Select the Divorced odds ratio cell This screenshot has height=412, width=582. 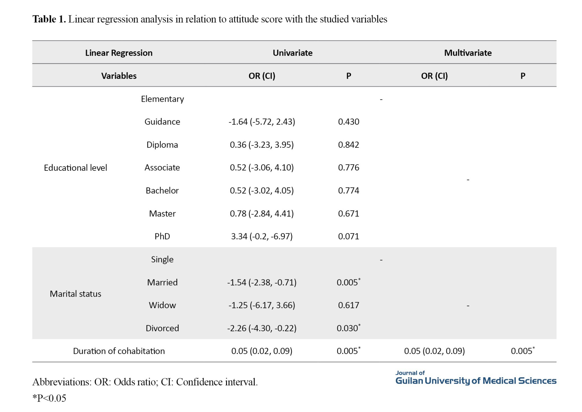click(262, 328)
